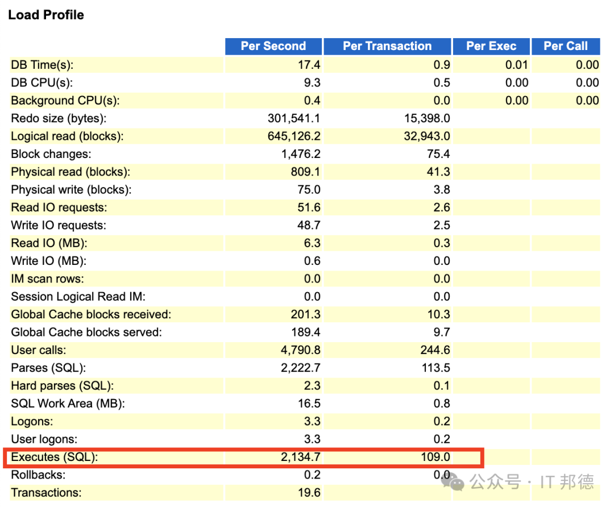Select the "DB Time(s):" row label

click(42, 65)
